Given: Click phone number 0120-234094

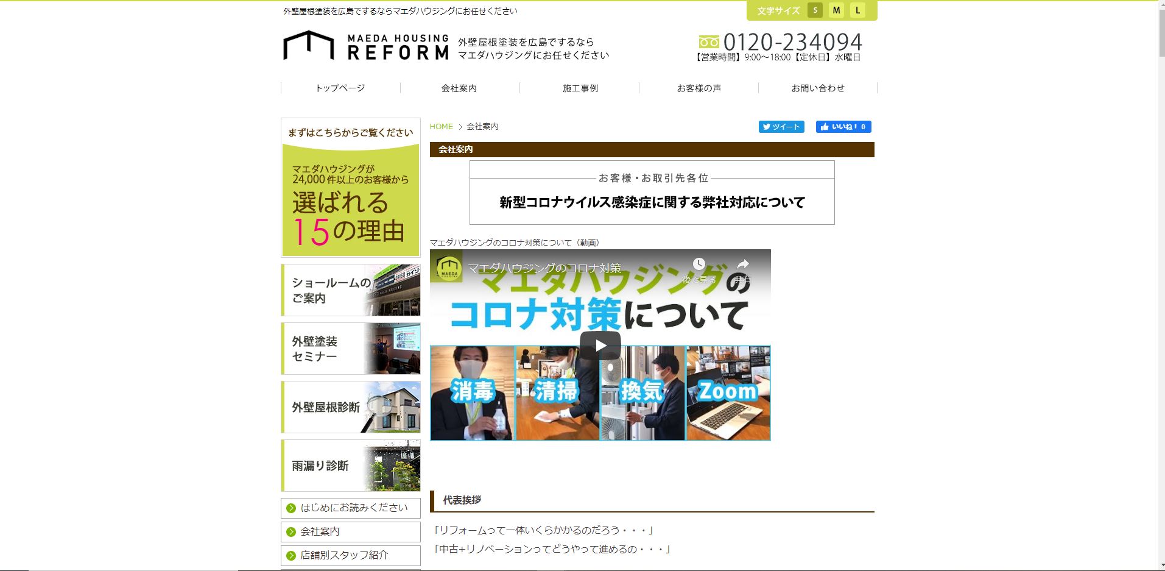Looking at the screenshot, I should [793, 42].
